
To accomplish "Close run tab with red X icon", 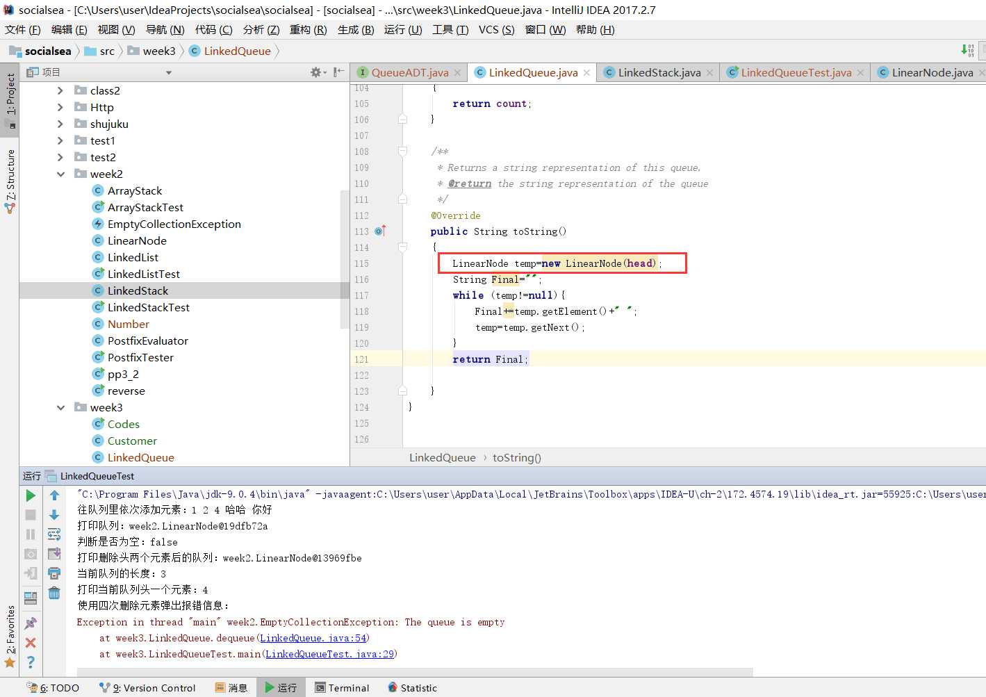I will pyautogui.click(x=31, y=643).
